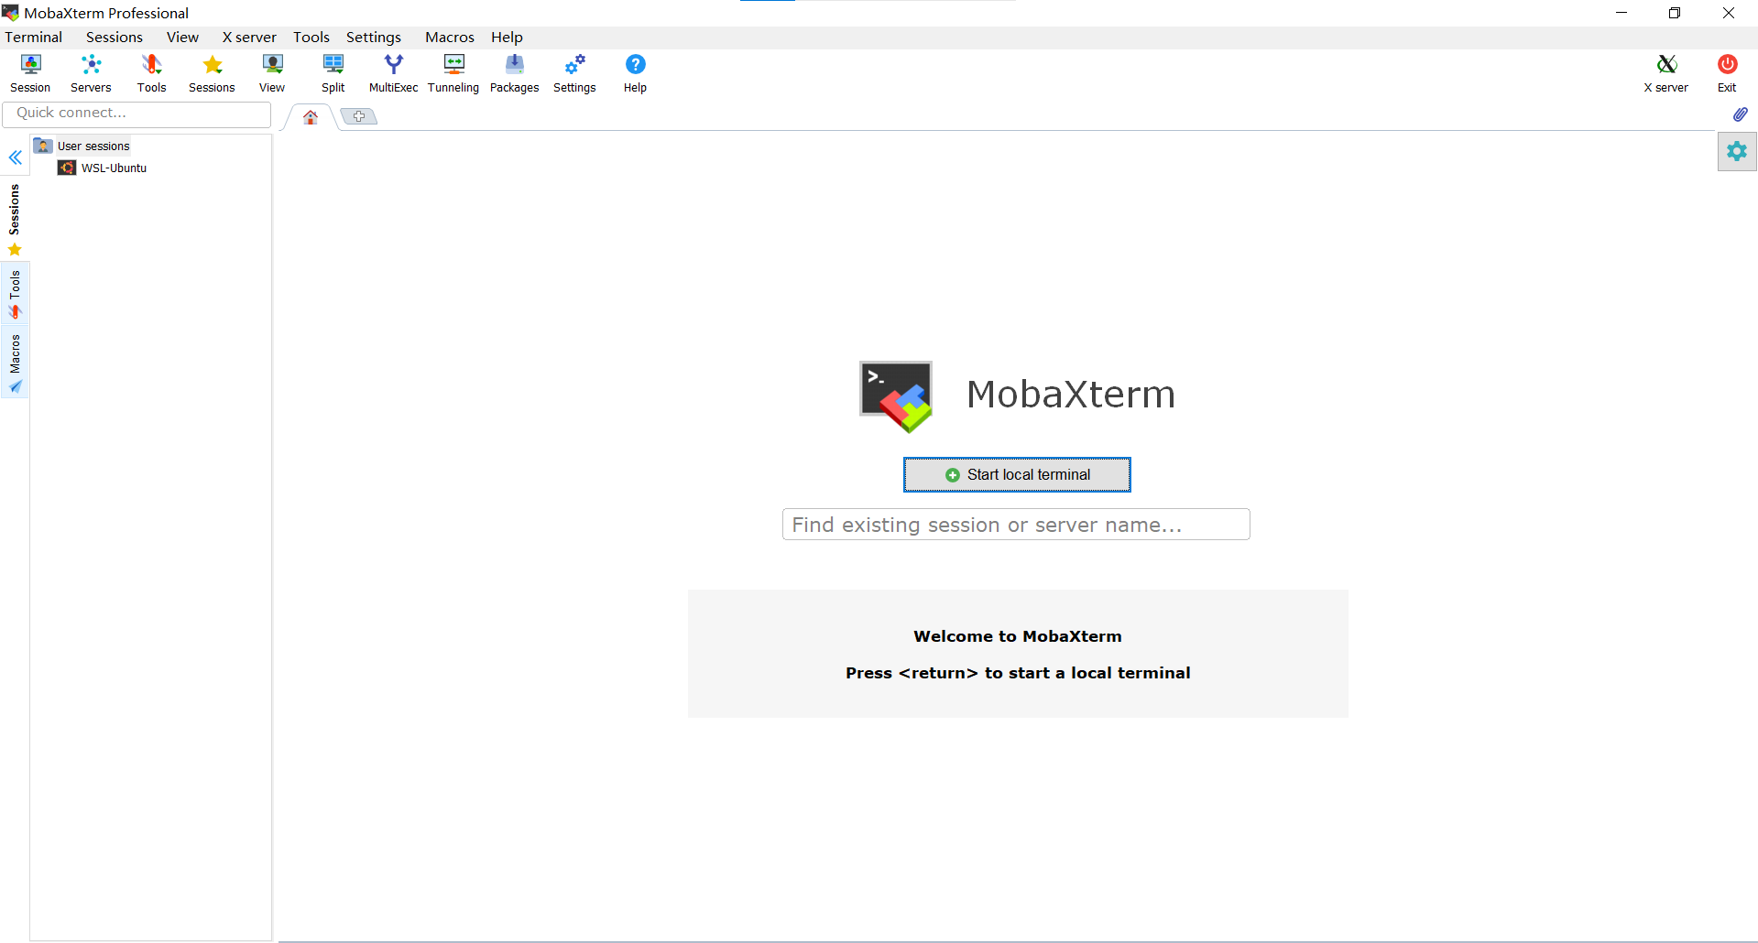The height and width of the screenshot is (943, 1758).
Task: Open the Sessions menu
Action: click(115, 38)
